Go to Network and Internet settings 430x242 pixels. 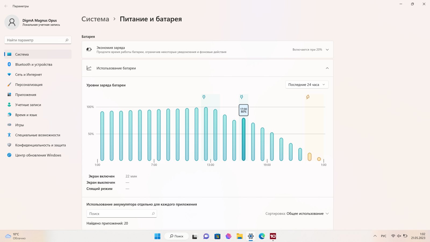(28, 74)
